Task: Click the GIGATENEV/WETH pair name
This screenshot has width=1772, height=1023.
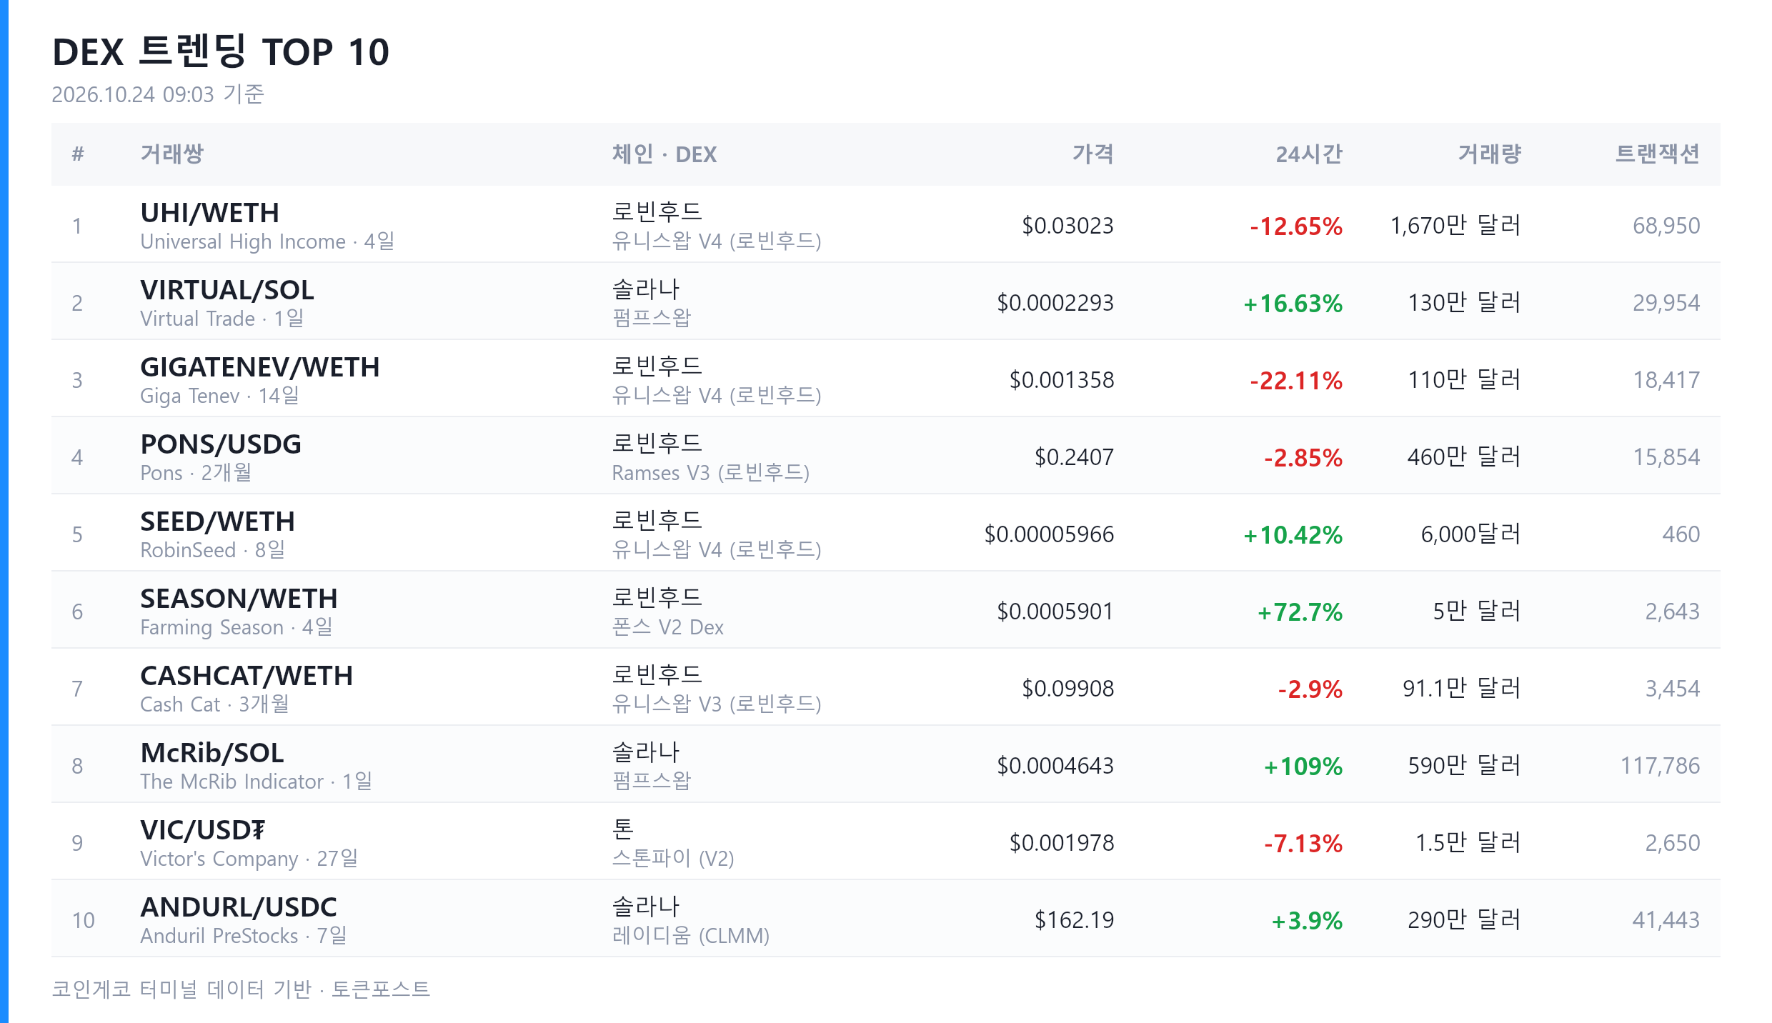Action: point(260,367)
